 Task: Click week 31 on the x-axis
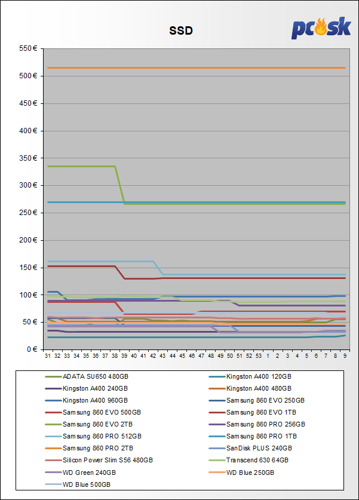pos(48,356)
